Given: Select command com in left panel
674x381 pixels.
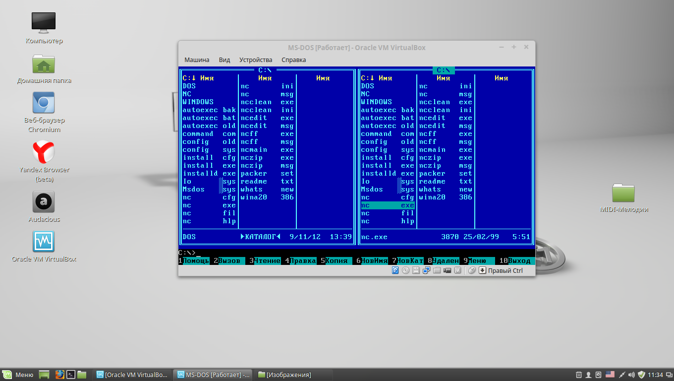Looking at the screenshot, I should (209, 133).
